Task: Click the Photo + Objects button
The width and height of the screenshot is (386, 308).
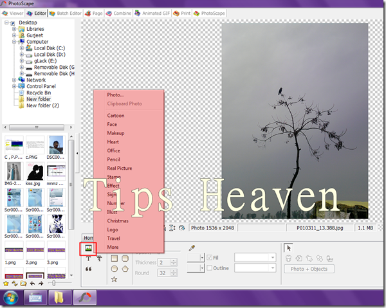Action: point(309,269)
